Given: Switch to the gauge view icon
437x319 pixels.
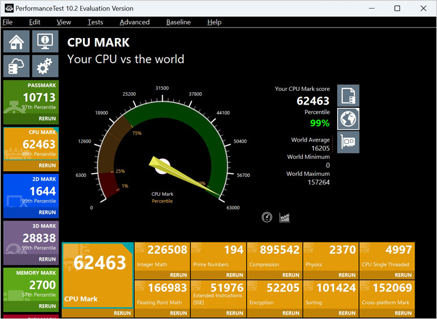Looking at the screenshot, I should [267, 217].
